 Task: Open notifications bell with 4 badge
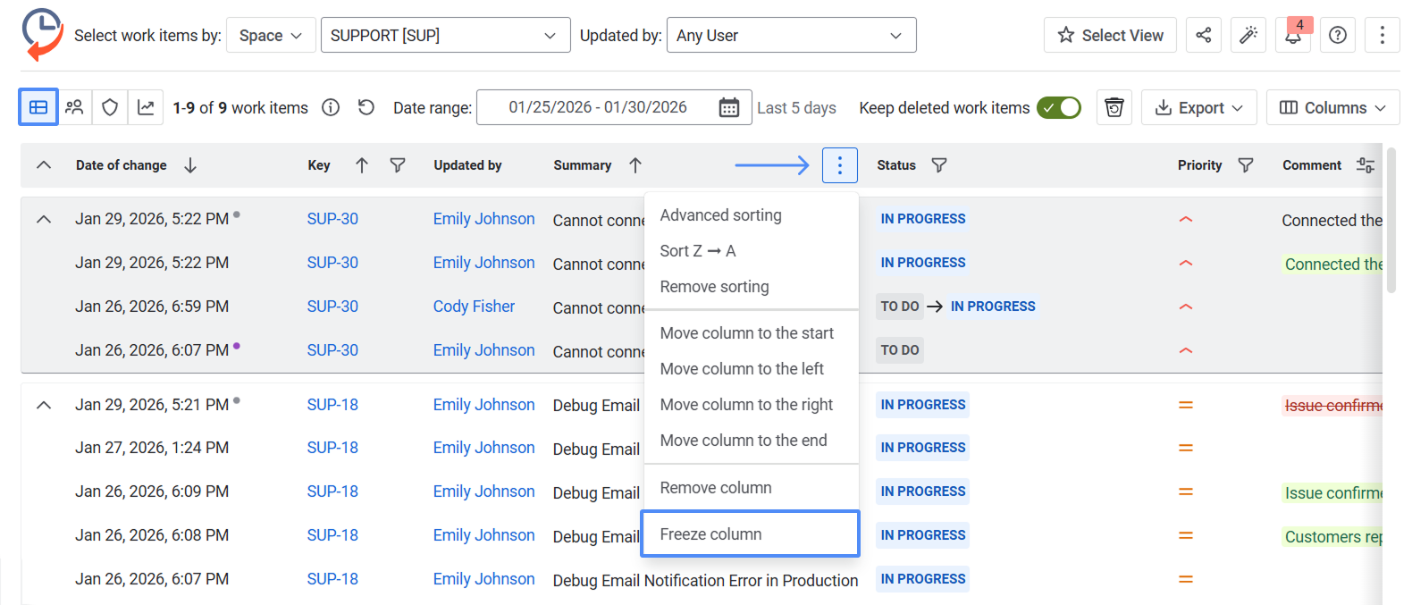[x=1293, y=36]
